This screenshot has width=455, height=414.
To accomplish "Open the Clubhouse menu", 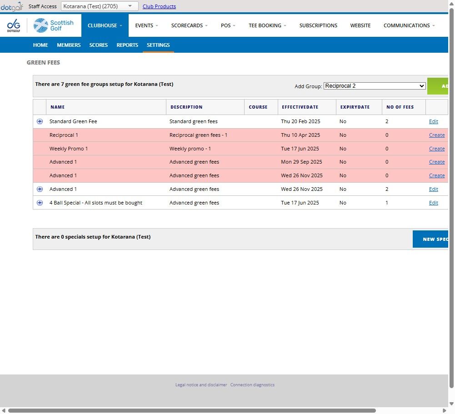I will (105, 25).
